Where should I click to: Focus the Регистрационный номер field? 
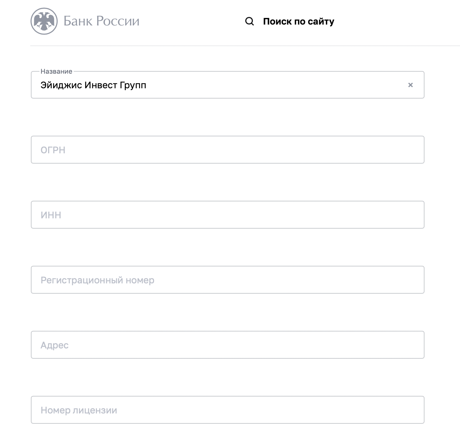[x=227, y=280]
